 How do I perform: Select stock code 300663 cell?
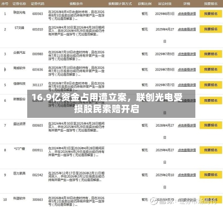coord(37,200)
